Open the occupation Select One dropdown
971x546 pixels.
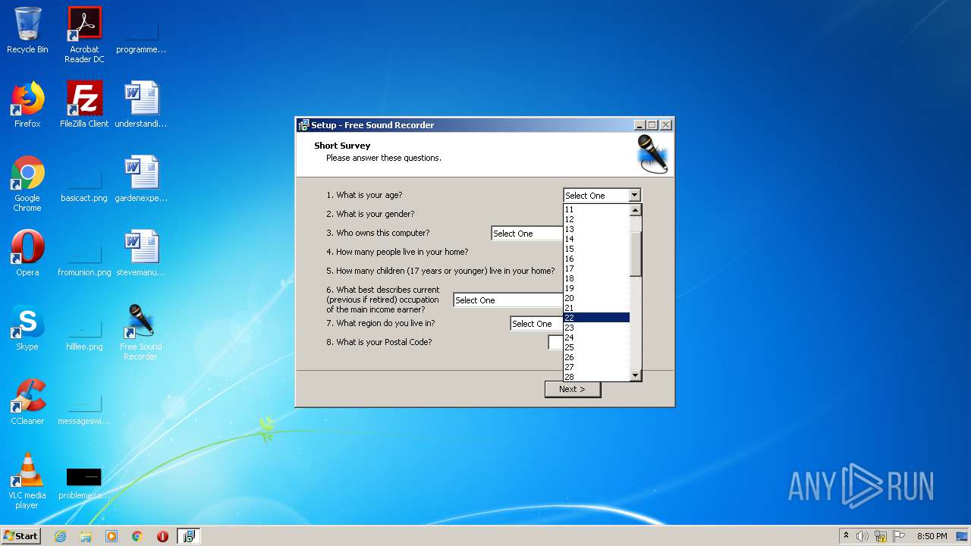[x=508, y=300]
